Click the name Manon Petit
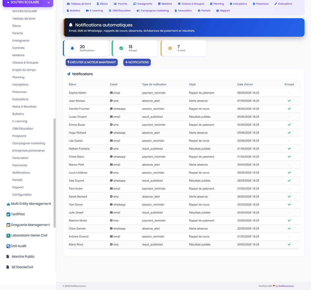Viewport: 311px width, 290px height. pos(76,165)
